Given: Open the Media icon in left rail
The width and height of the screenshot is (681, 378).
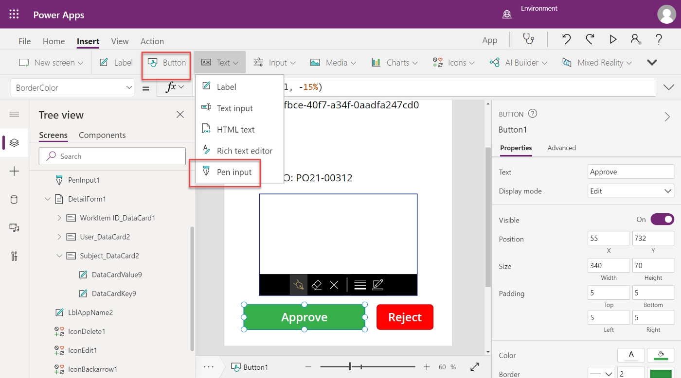Looking at the screenshot, I should point(14,227).
